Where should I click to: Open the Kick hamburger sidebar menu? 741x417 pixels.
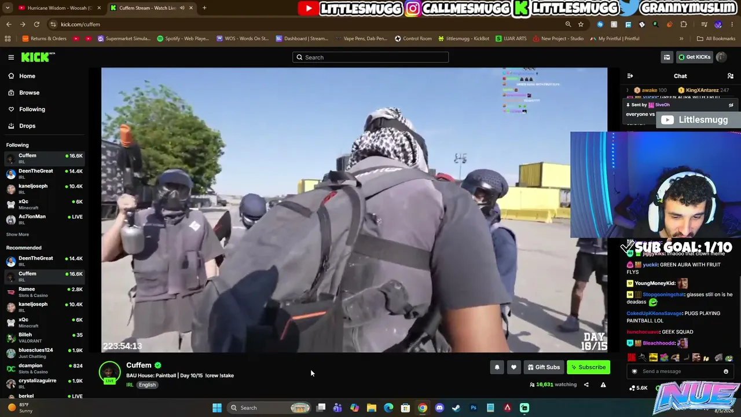11,57
